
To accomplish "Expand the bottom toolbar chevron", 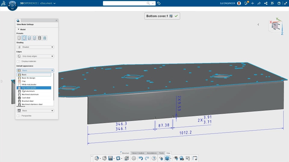I will click(x=92, y=156).
